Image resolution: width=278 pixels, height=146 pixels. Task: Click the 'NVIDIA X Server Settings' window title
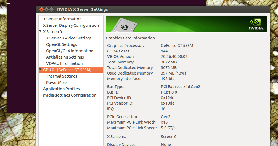(x=83, y=9)
